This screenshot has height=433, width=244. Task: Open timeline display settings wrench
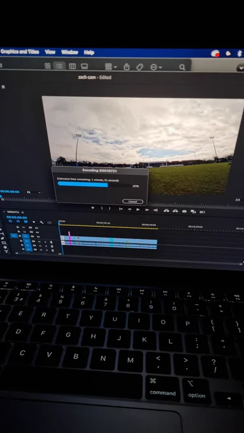pos(41,222)
